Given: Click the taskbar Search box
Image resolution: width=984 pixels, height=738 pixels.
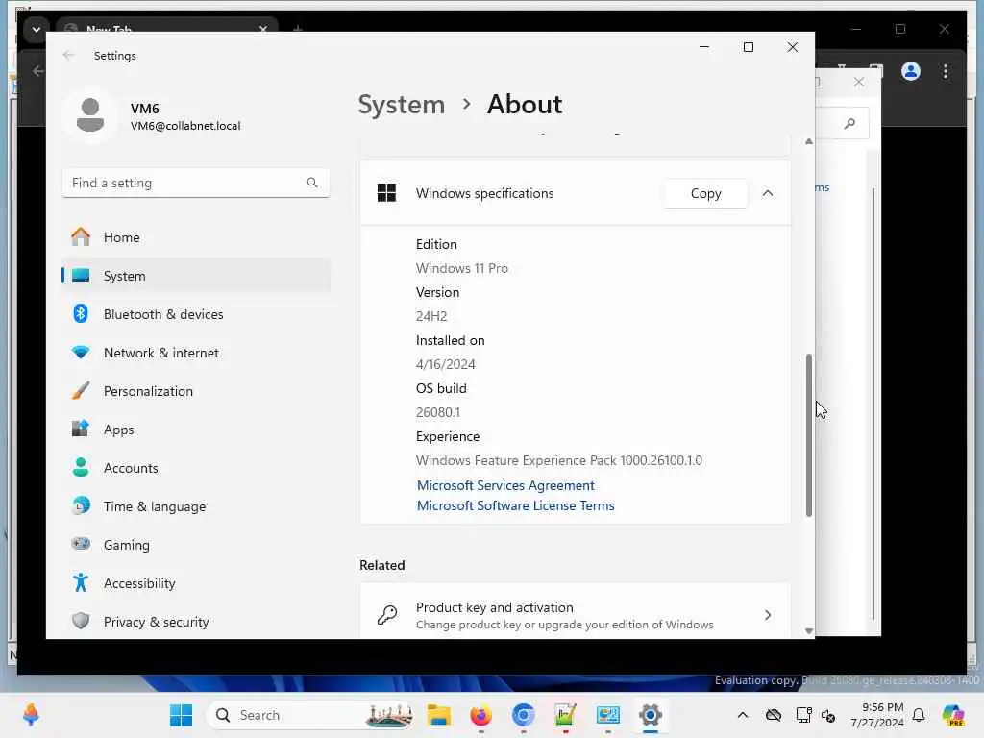Looking at the screenshot, I should (311, 715).
